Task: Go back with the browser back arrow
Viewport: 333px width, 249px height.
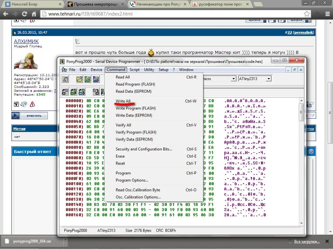Action: [x=6, y=14]
